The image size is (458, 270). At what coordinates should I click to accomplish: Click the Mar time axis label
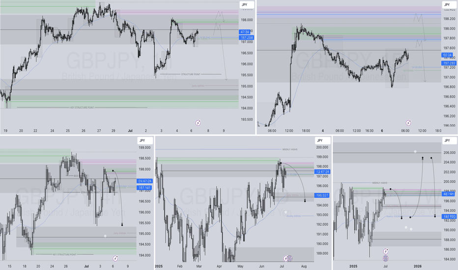[x=199, y=266]
